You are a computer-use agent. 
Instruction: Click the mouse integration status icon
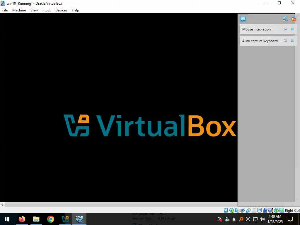click(x=276, y=210)
